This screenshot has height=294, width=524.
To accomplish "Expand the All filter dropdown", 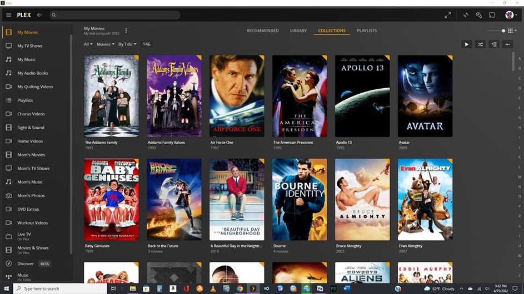I will coord(88,44).
